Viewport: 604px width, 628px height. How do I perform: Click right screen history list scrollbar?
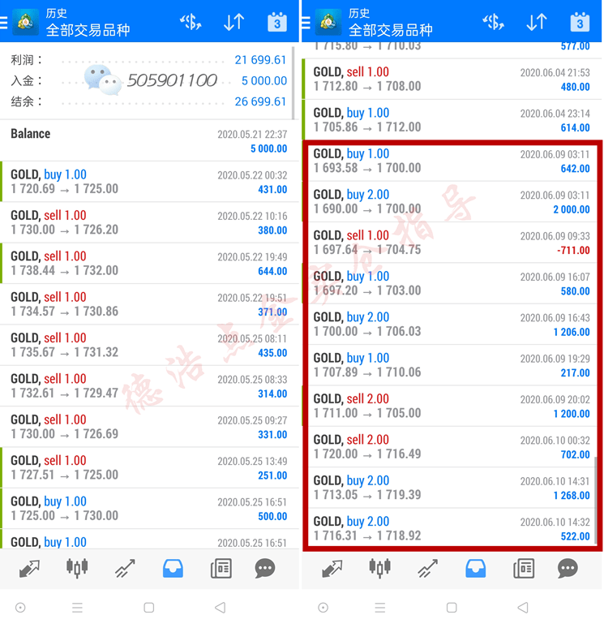[596, 500]
